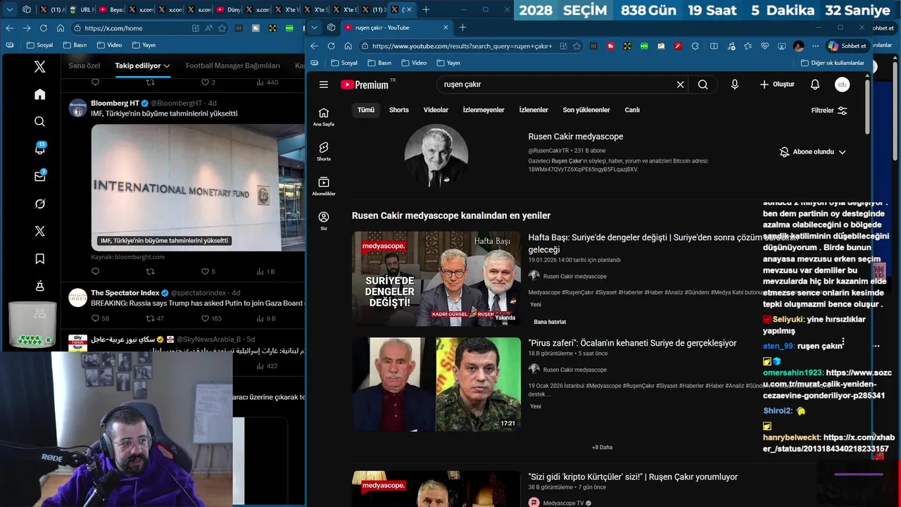Image resolution: width=901 pixels, height=507 pixels.
Task: Open Video bookmark folder in YouTube window
Action: [414, 63]
